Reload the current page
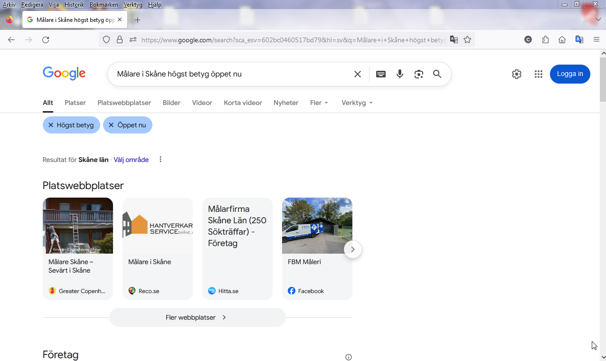 pos(46,40)
